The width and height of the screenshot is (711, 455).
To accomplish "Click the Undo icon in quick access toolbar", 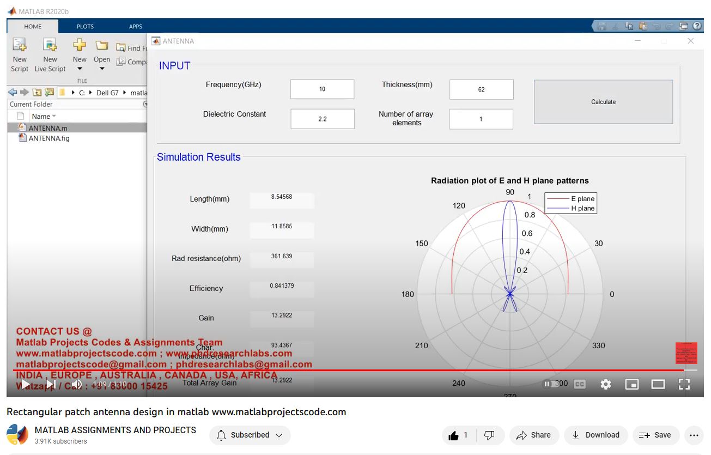I will 657,26.
